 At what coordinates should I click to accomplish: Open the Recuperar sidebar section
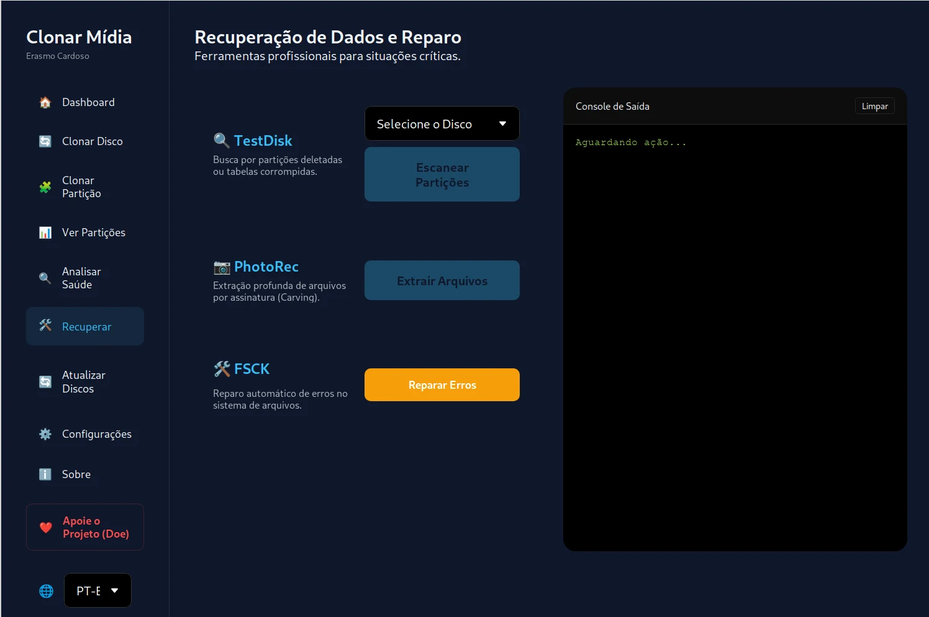(x=85, y=326)
